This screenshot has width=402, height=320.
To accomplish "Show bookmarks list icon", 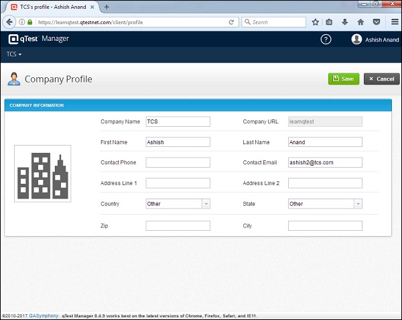I will [329, 22].
